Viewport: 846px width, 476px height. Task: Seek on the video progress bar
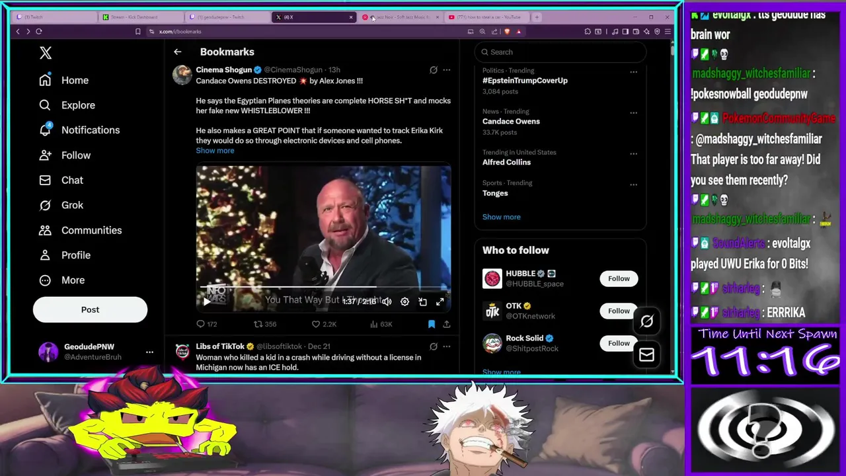click(323, 288)
